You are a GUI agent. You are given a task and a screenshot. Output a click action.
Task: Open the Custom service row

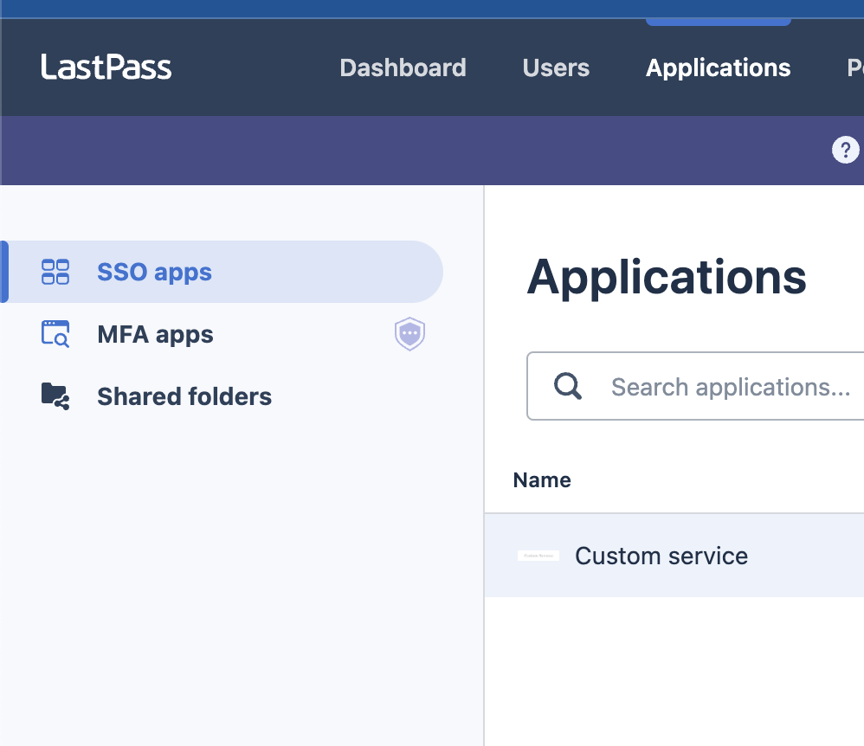(674, 556)
